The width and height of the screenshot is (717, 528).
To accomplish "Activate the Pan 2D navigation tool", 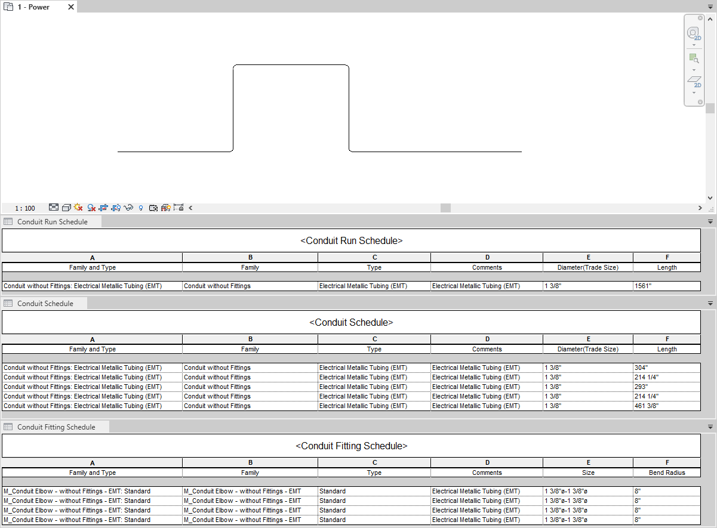I will (x=694, y=80).
